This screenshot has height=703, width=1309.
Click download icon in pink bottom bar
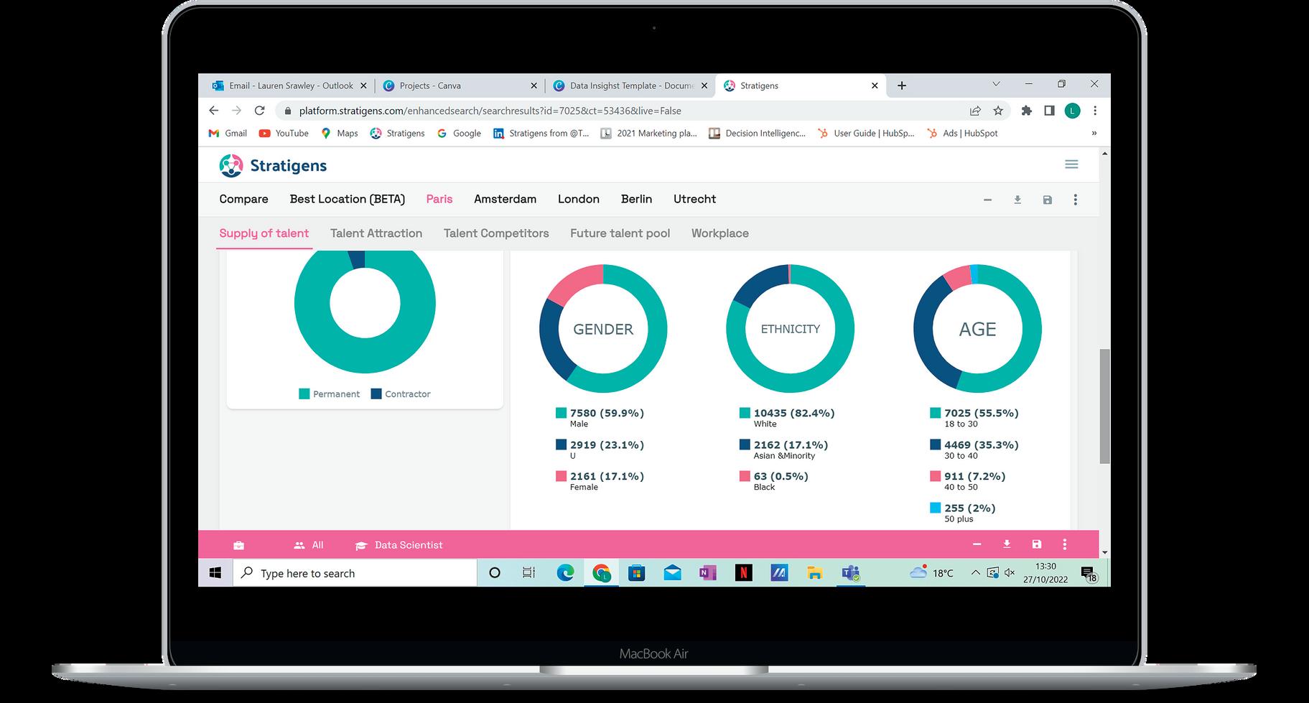click(1007, 544)
